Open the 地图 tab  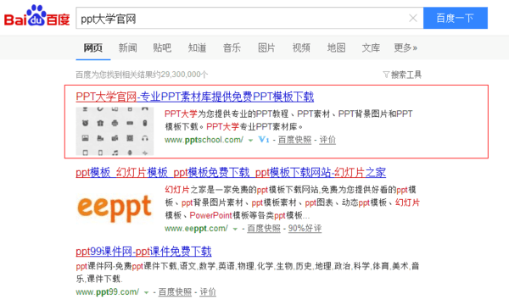336,48
